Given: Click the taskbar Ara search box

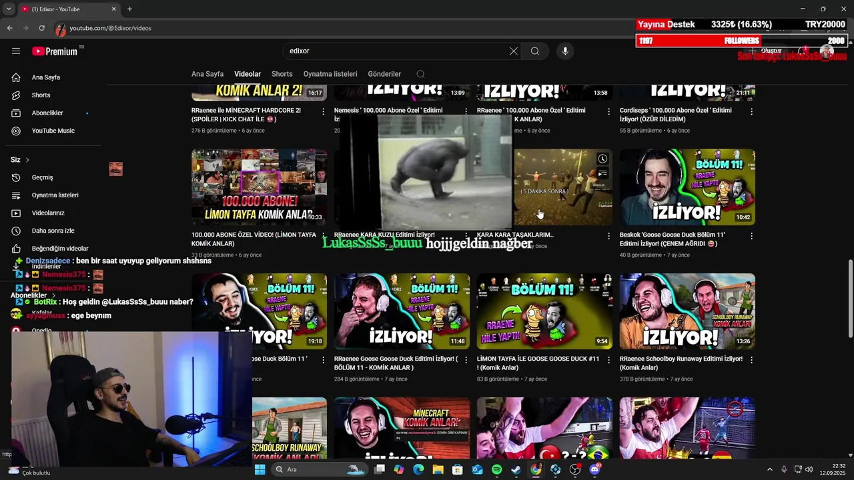Looking at the screenshot, I should point(319,469).
